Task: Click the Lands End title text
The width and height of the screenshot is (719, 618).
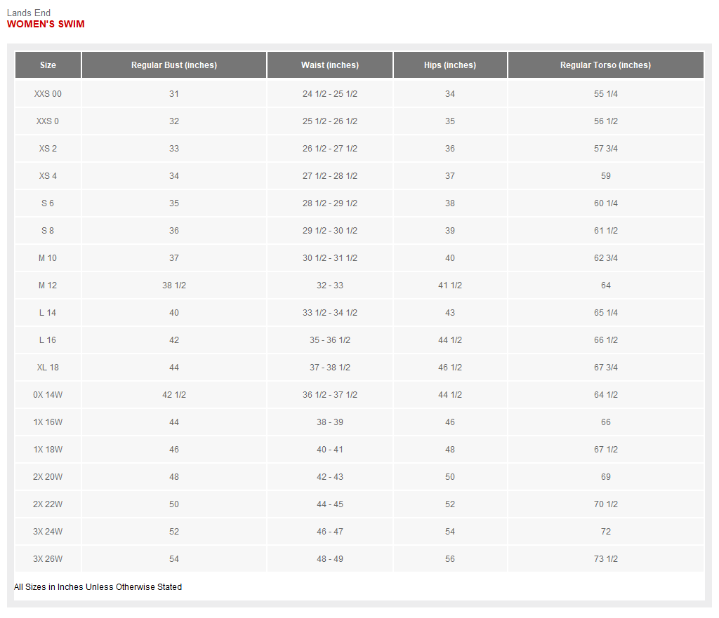Action: pyautogui.click(x=29, y=13)
